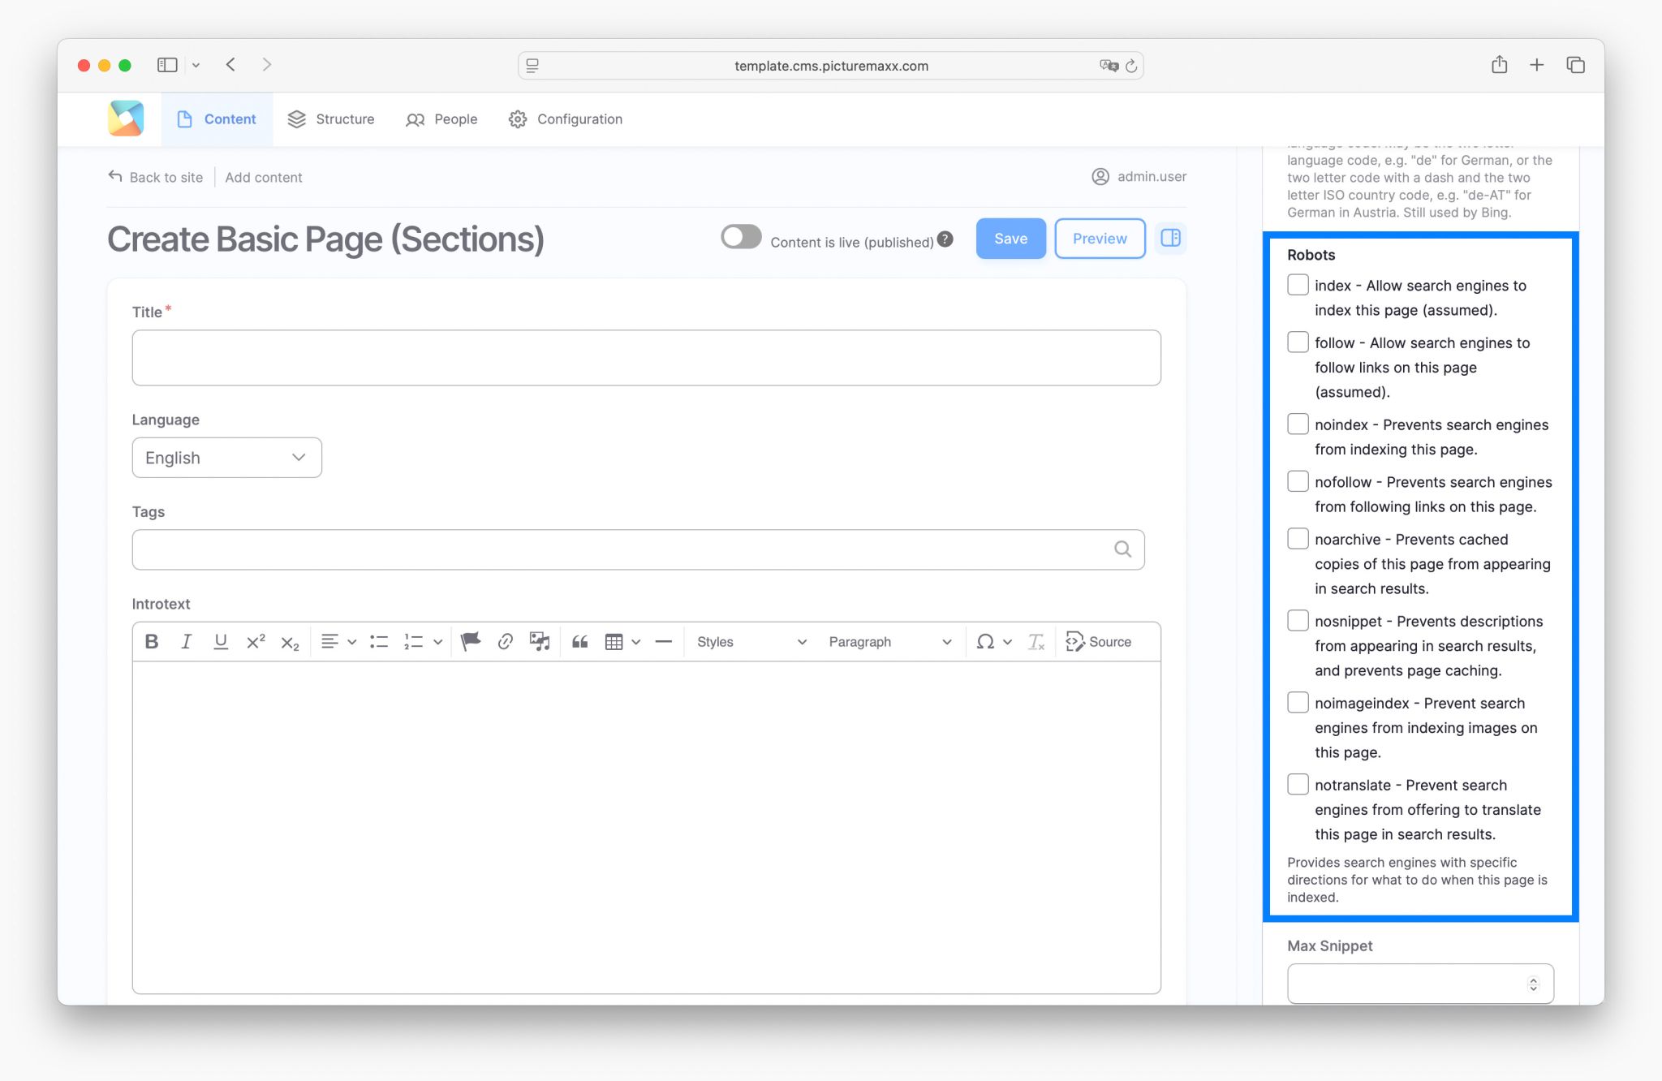Expand the Styles dropdown in the editor toolbar
The height and width of the screenshot is (1081, 1662).
[749, 641]
